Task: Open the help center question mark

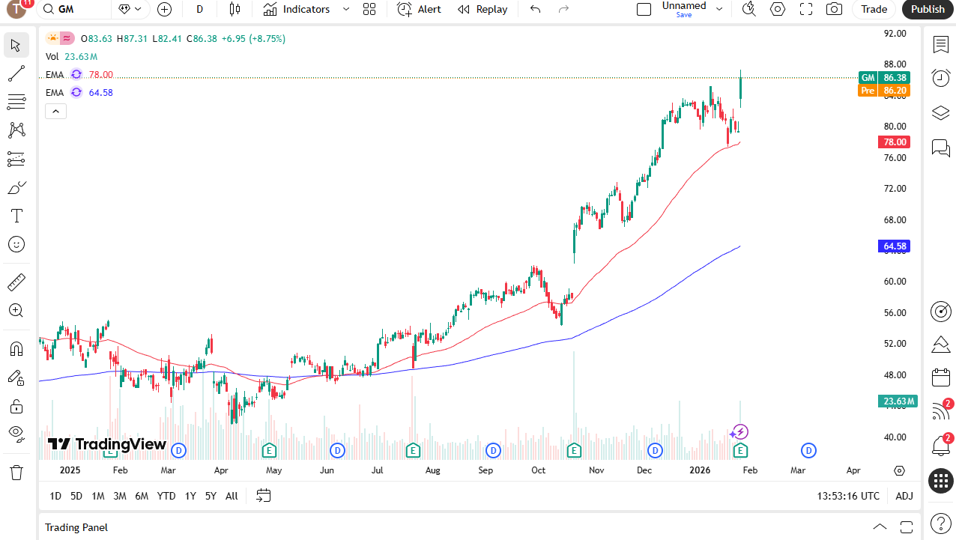Action: tap(941, 523)
